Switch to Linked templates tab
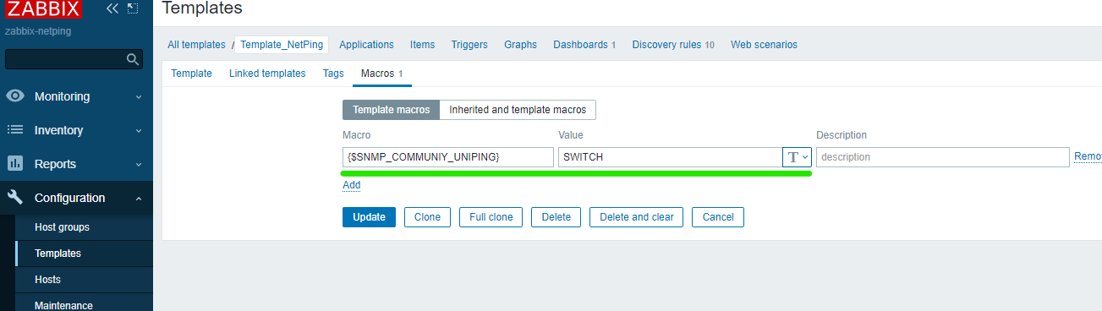This screenshot has height=311, width=1102. (x=267, y=74)
